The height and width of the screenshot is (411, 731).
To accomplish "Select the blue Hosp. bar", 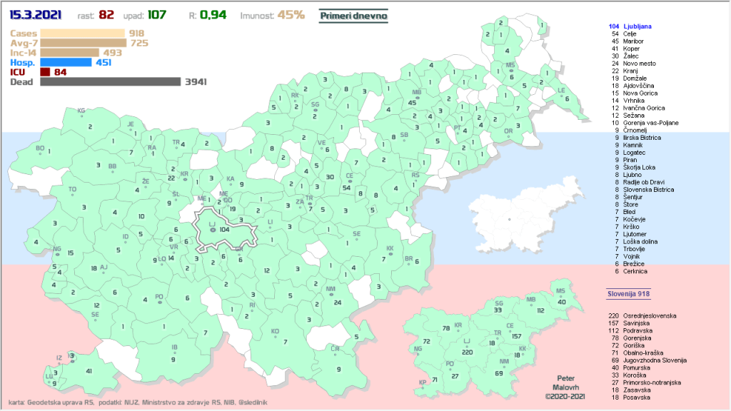I will point(66,62).
